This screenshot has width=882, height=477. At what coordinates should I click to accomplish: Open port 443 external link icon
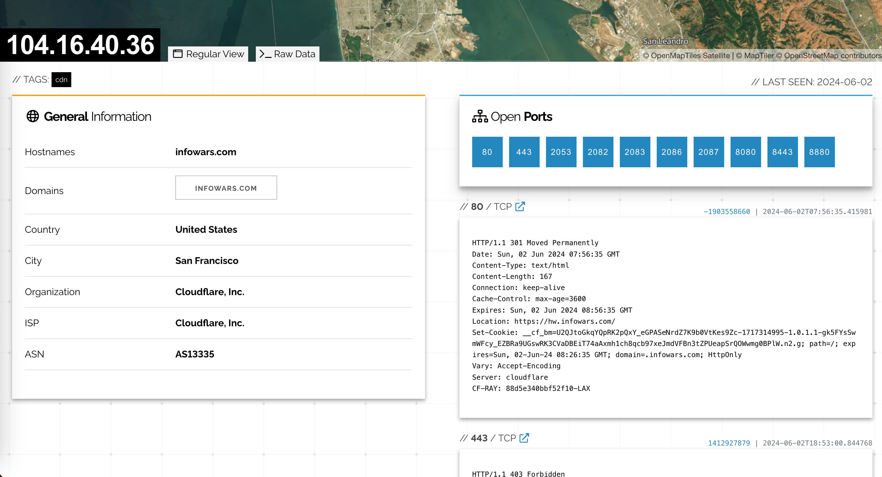524,438
